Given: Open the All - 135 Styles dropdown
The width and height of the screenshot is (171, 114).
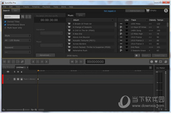Looking at the screenshot, I should [17, 41].
